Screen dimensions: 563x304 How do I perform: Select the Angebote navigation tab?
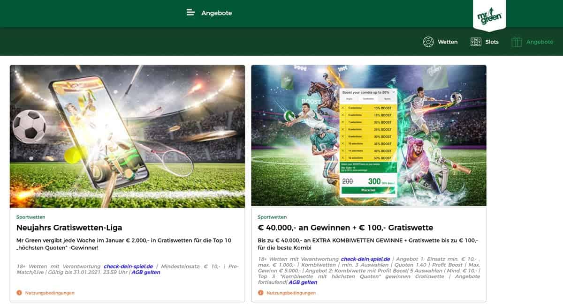tap(532, 42)
